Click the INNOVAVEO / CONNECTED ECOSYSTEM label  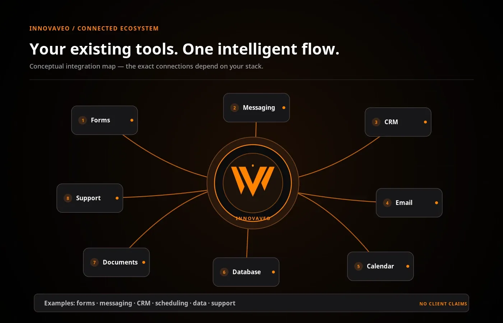pos(94,28)
